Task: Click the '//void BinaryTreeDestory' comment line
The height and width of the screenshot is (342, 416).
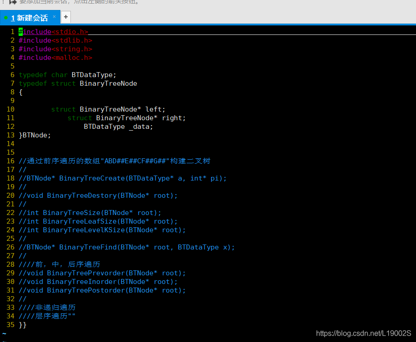Action: coord(98,195)
